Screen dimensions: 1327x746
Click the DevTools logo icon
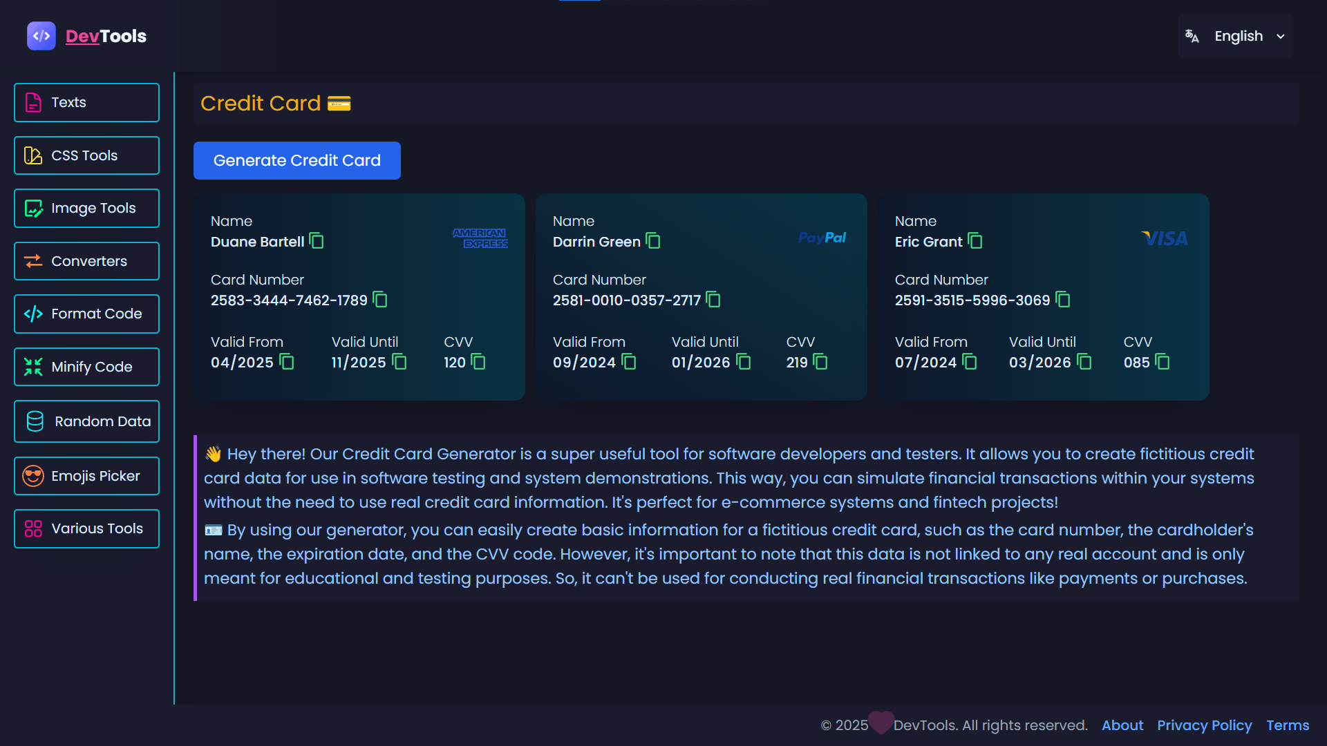pos(41,36)
